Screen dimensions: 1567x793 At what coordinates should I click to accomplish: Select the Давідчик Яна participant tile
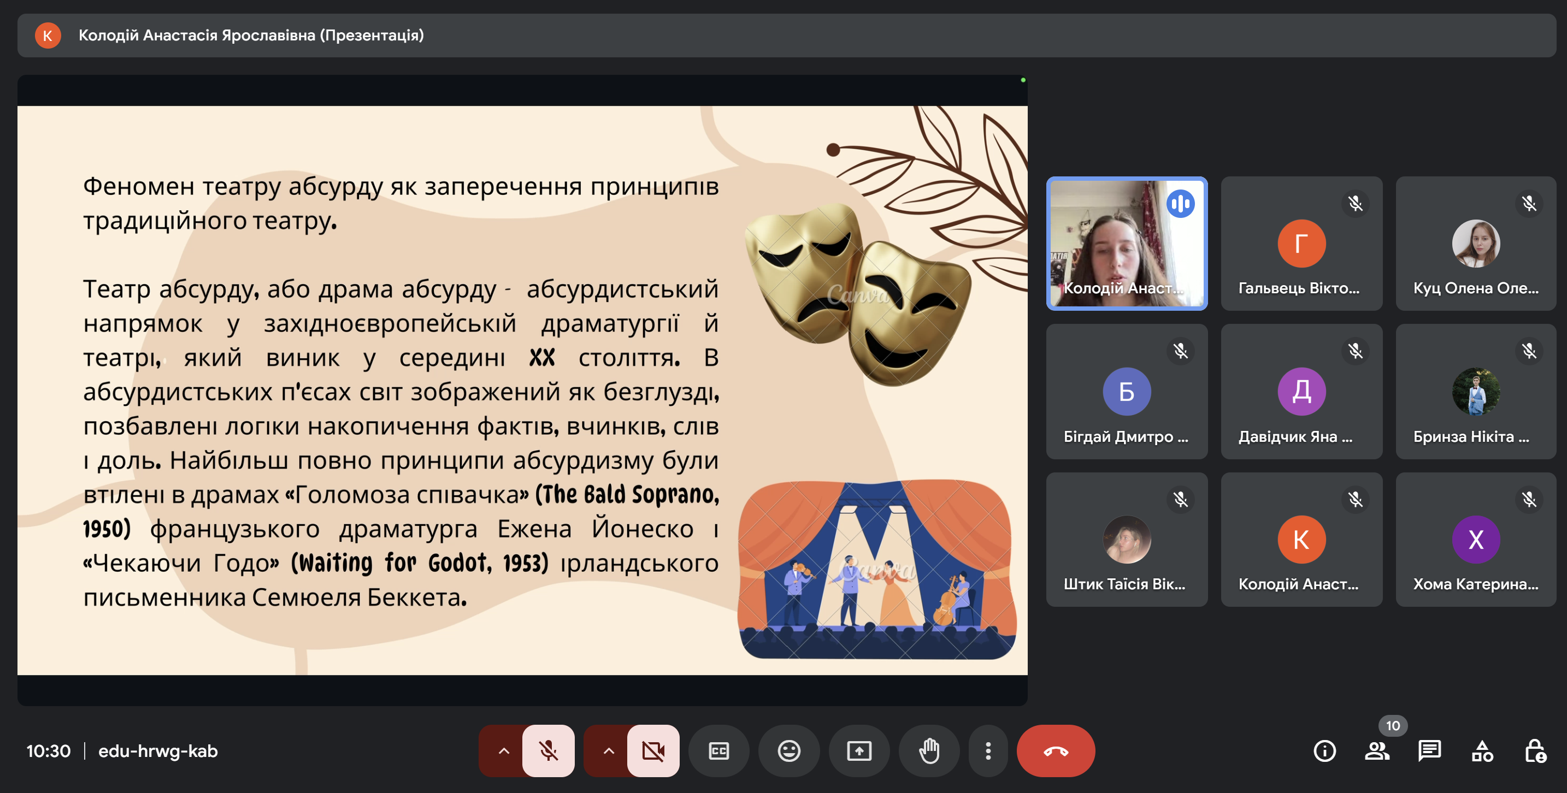[x=1301, y=391]
